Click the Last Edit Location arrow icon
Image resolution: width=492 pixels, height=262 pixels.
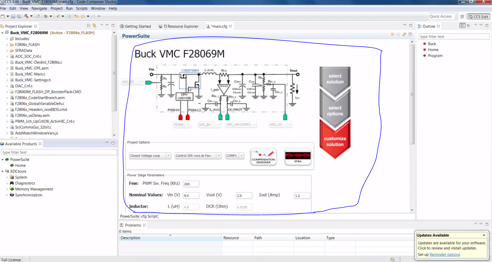pyautogui.click(x=77, y=16)
